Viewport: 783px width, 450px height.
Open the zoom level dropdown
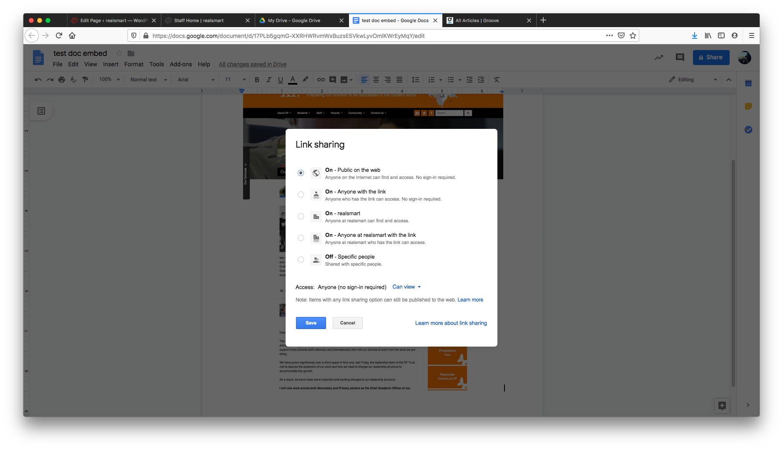click(x=109, y=80)
